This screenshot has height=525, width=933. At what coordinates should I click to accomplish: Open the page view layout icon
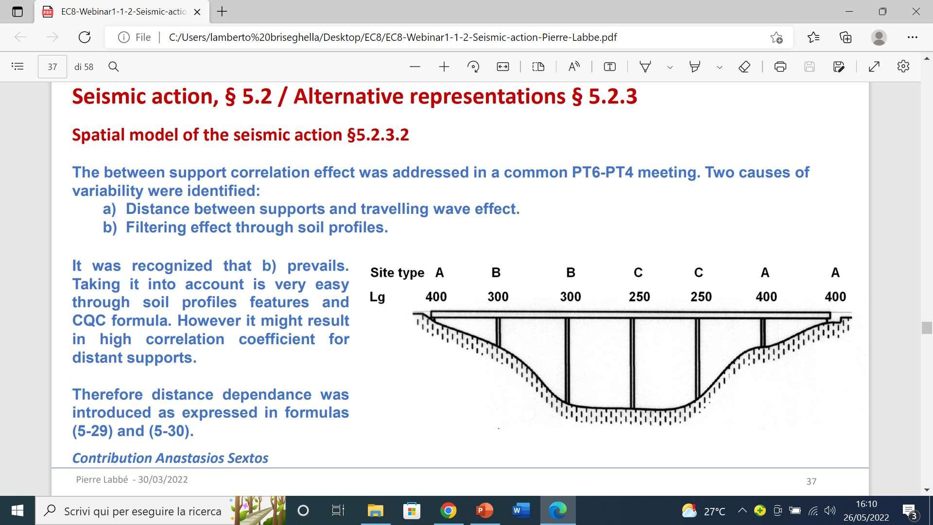[538, 67]
